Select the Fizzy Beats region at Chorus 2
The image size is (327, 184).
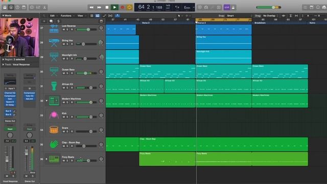coord(252,159)
